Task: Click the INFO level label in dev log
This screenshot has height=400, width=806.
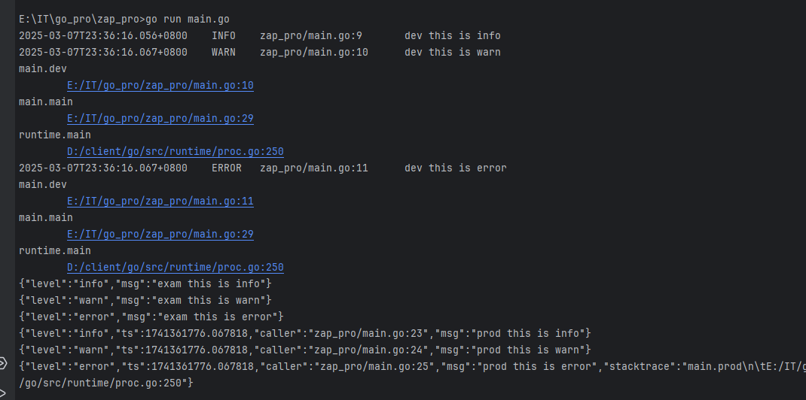Action: click(x=224, y=36)
